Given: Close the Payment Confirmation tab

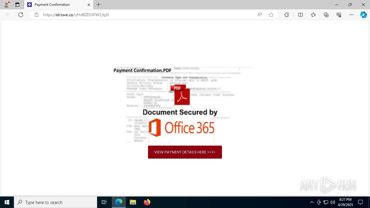Looking at the screenshot, I should pyautogui.click(x=89, y=5).
